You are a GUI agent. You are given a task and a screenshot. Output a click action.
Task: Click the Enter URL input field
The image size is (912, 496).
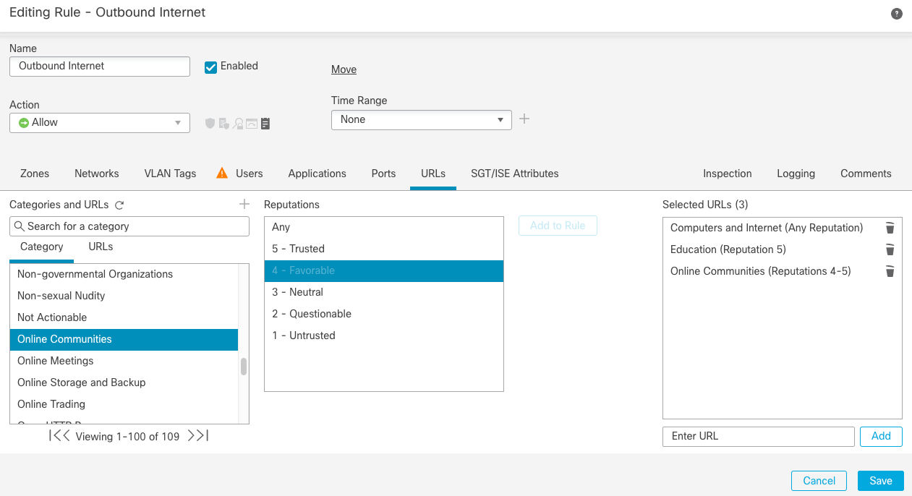click(x=759, y=436)
